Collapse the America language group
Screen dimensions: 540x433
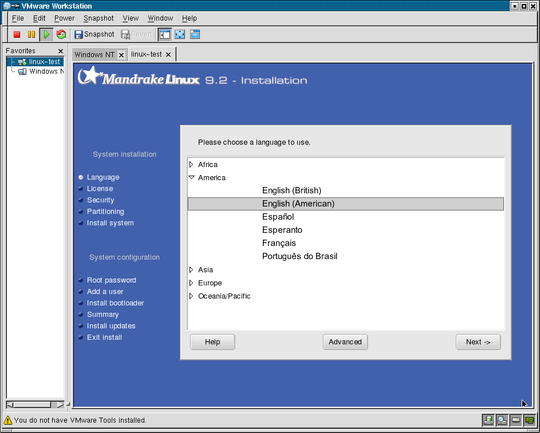pos(191,177)
